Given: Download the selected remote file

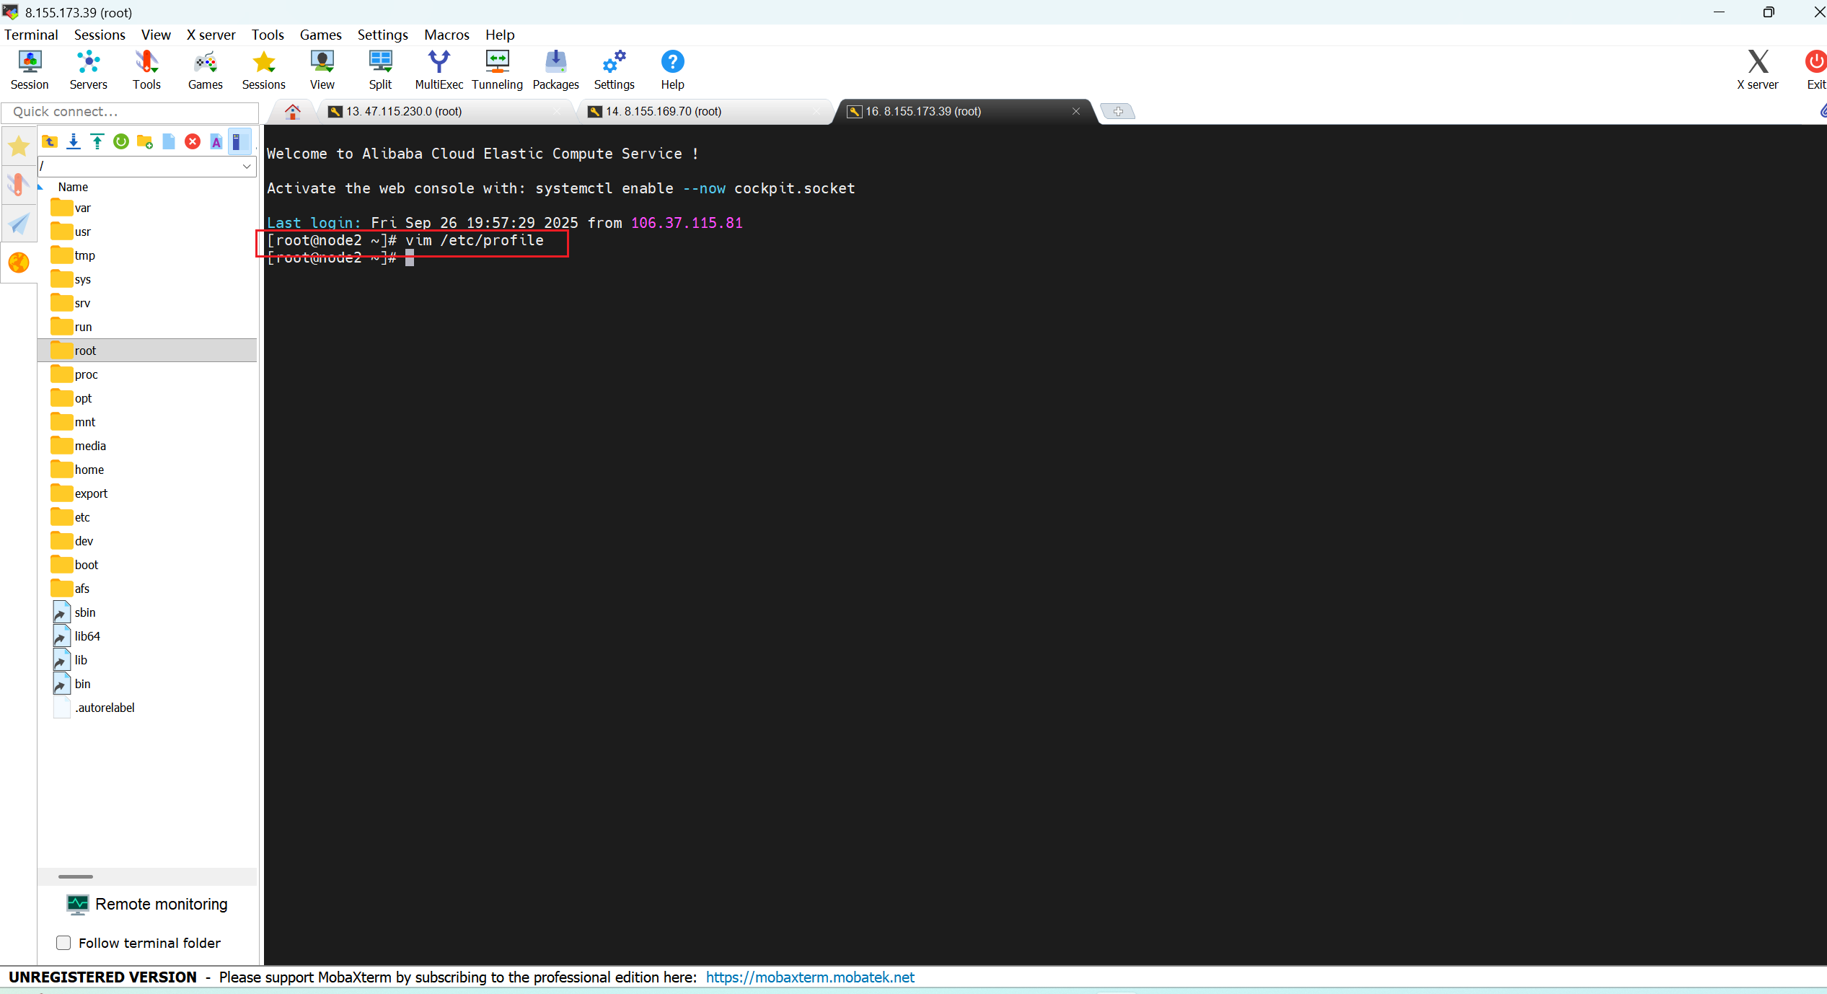Looking at the screenshot, I should [74, 141].
